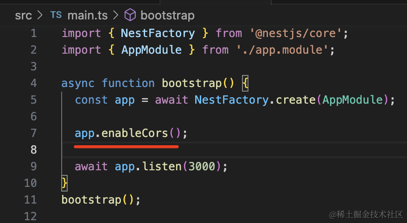
Task: Select the main.ts breadcrumb item
Action: pos(88,16)
